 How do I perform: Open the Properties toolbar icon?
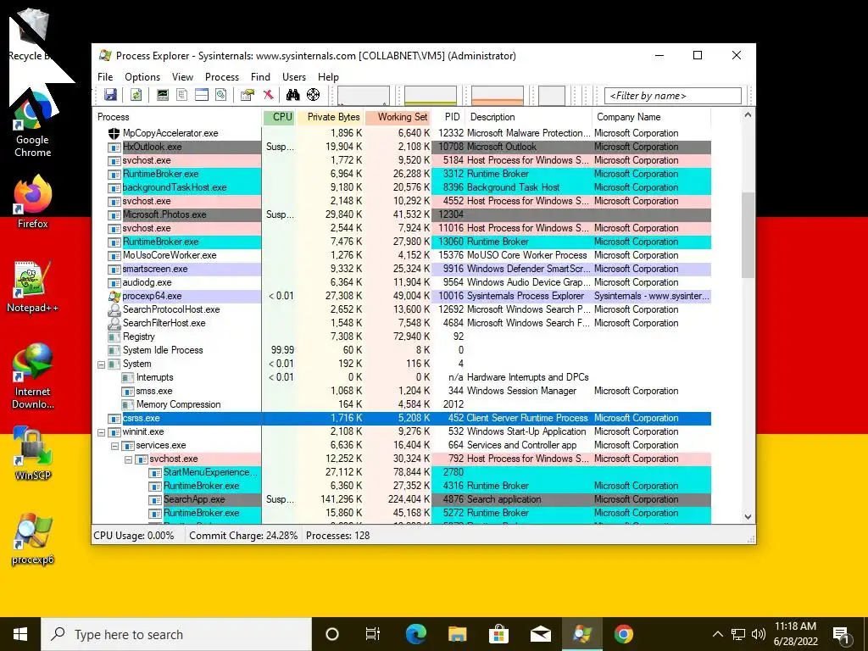(247, 95)
